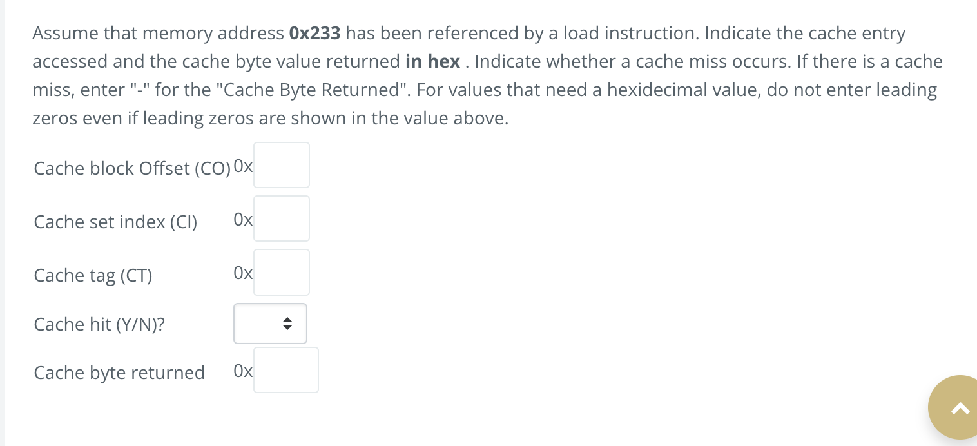Click the Cache block Offset (CO) input box
Viewport: 977px width, 446px height.
coord(281,165)
